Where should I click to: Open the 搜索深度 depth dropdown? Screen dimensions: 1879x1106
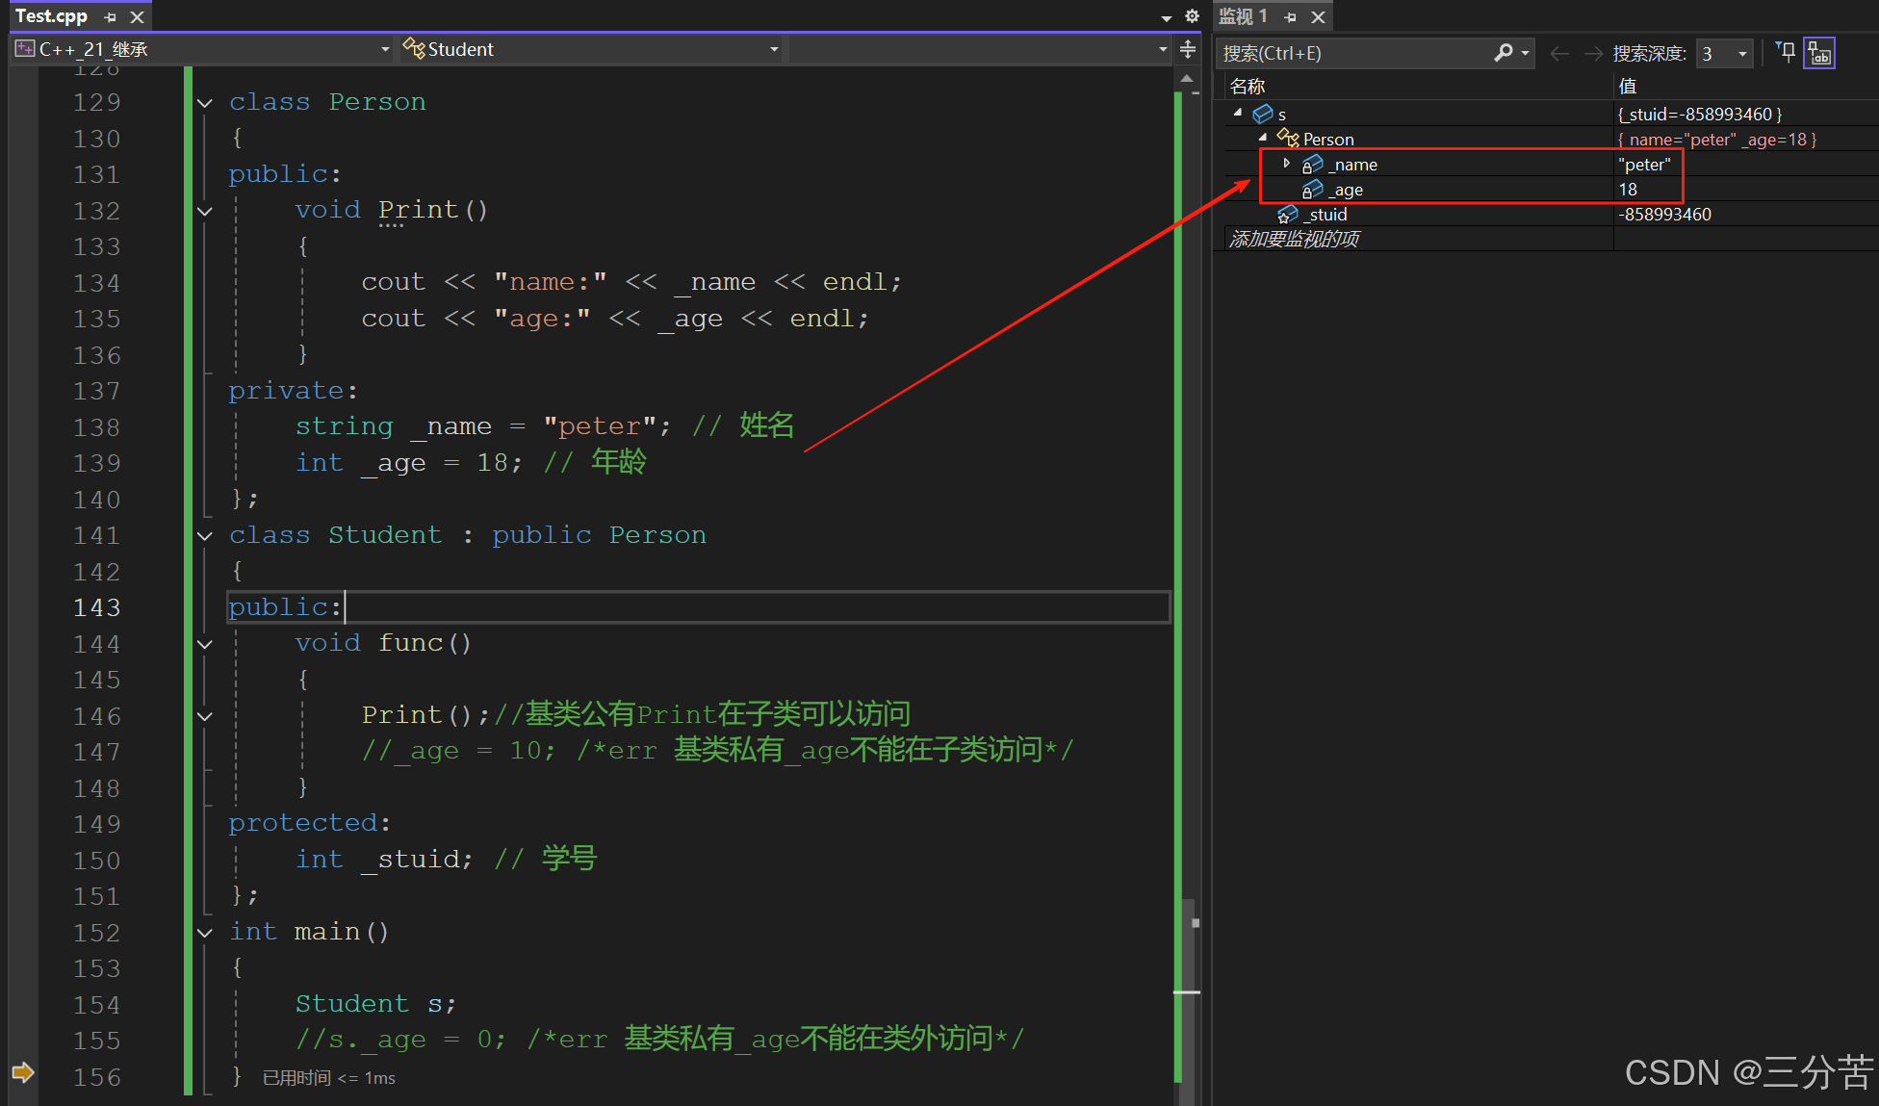click(1742, 54)
